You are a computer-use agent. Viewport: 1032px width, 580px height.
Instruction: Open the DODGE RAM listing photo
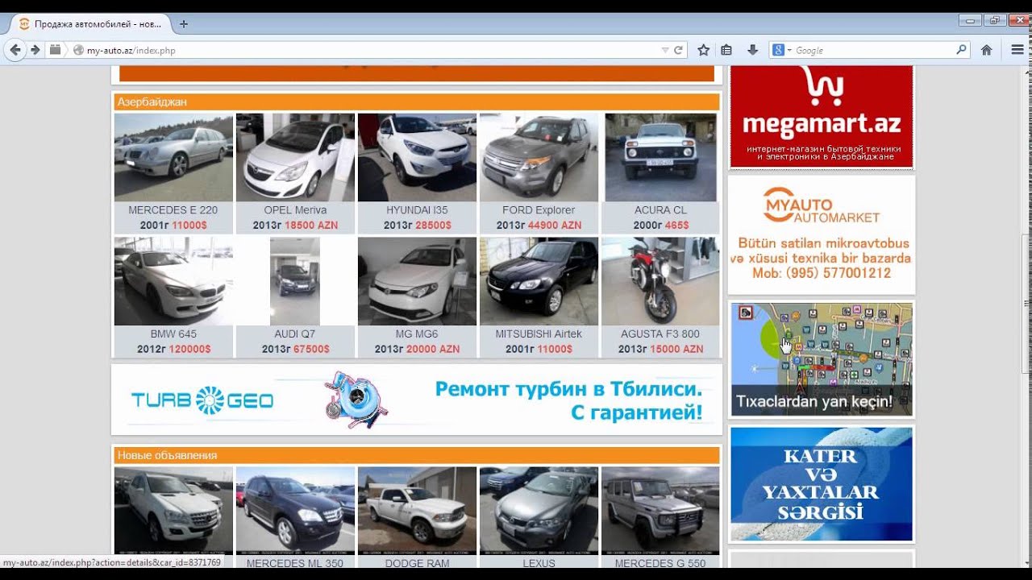click(417, 511)
